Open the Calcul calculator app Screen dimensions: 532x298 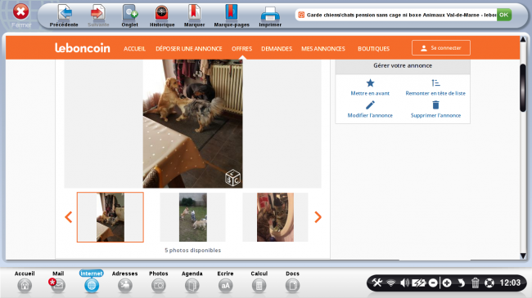[259, 282]
